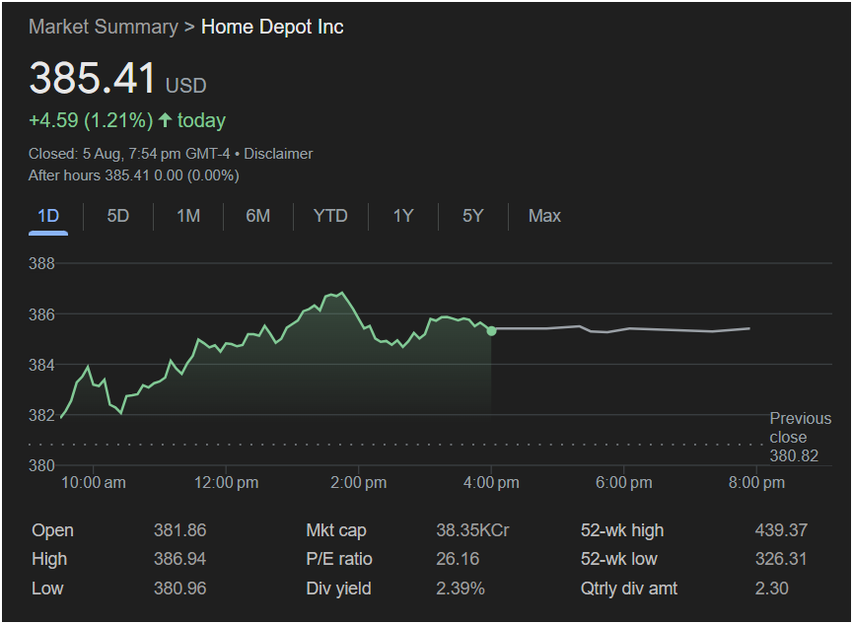Click the green closing price dot on chart
853x624 pixels.
pos(491,331)
